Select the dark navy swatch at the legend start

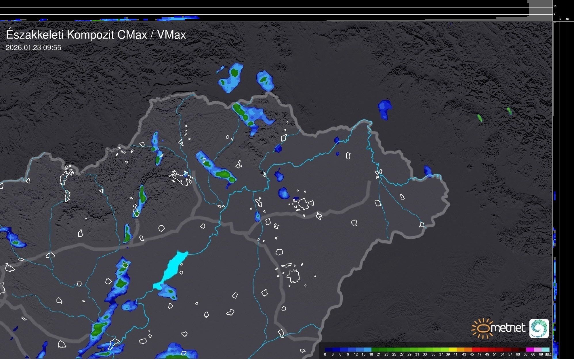(x=329, y=350)
